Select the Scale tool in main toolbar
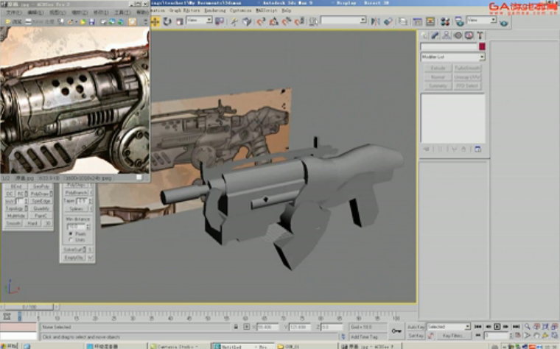The width and height of the screenshot is (560, 349). coord(179,22)
